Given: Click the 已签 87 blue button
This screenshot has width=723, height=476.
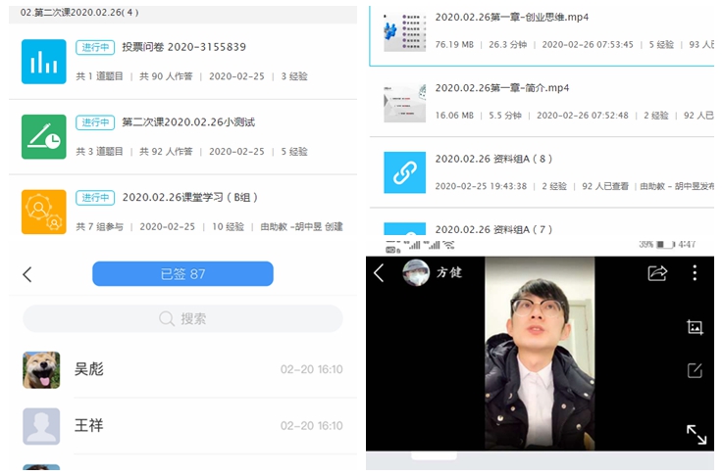Looking at the screenshot, I should point(182,274).
